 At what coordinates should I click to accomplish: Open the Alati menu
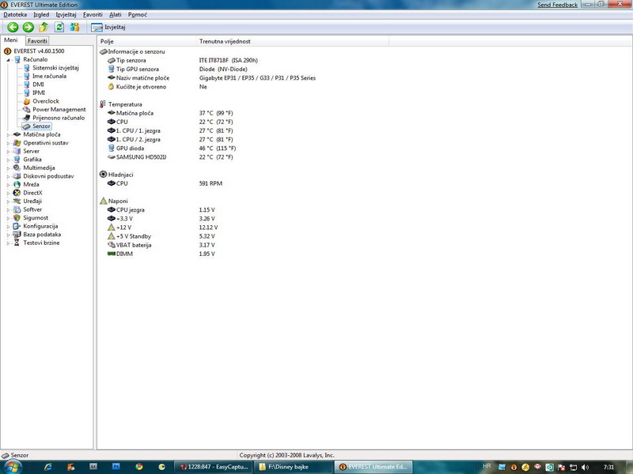point(116,14)
